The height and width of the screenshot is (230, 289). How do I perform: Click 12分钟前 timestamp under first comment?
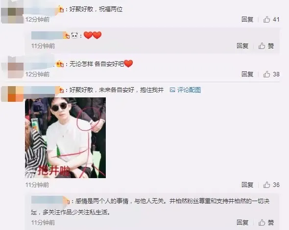(x=37, y=20)
